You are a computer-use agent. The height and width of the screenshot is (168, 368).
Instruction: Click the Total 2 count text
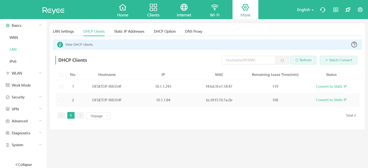click(x=351, y=116)
